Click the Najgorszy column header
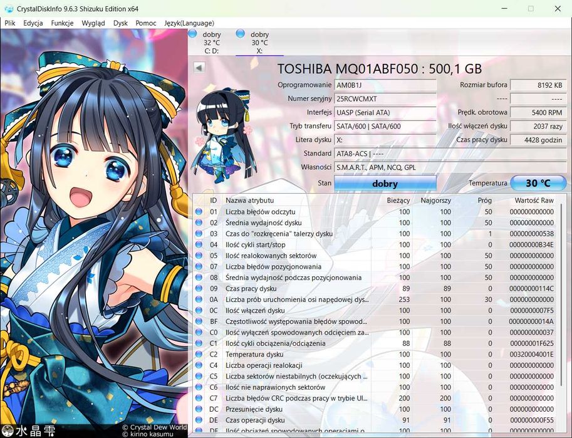 (435, 201)
